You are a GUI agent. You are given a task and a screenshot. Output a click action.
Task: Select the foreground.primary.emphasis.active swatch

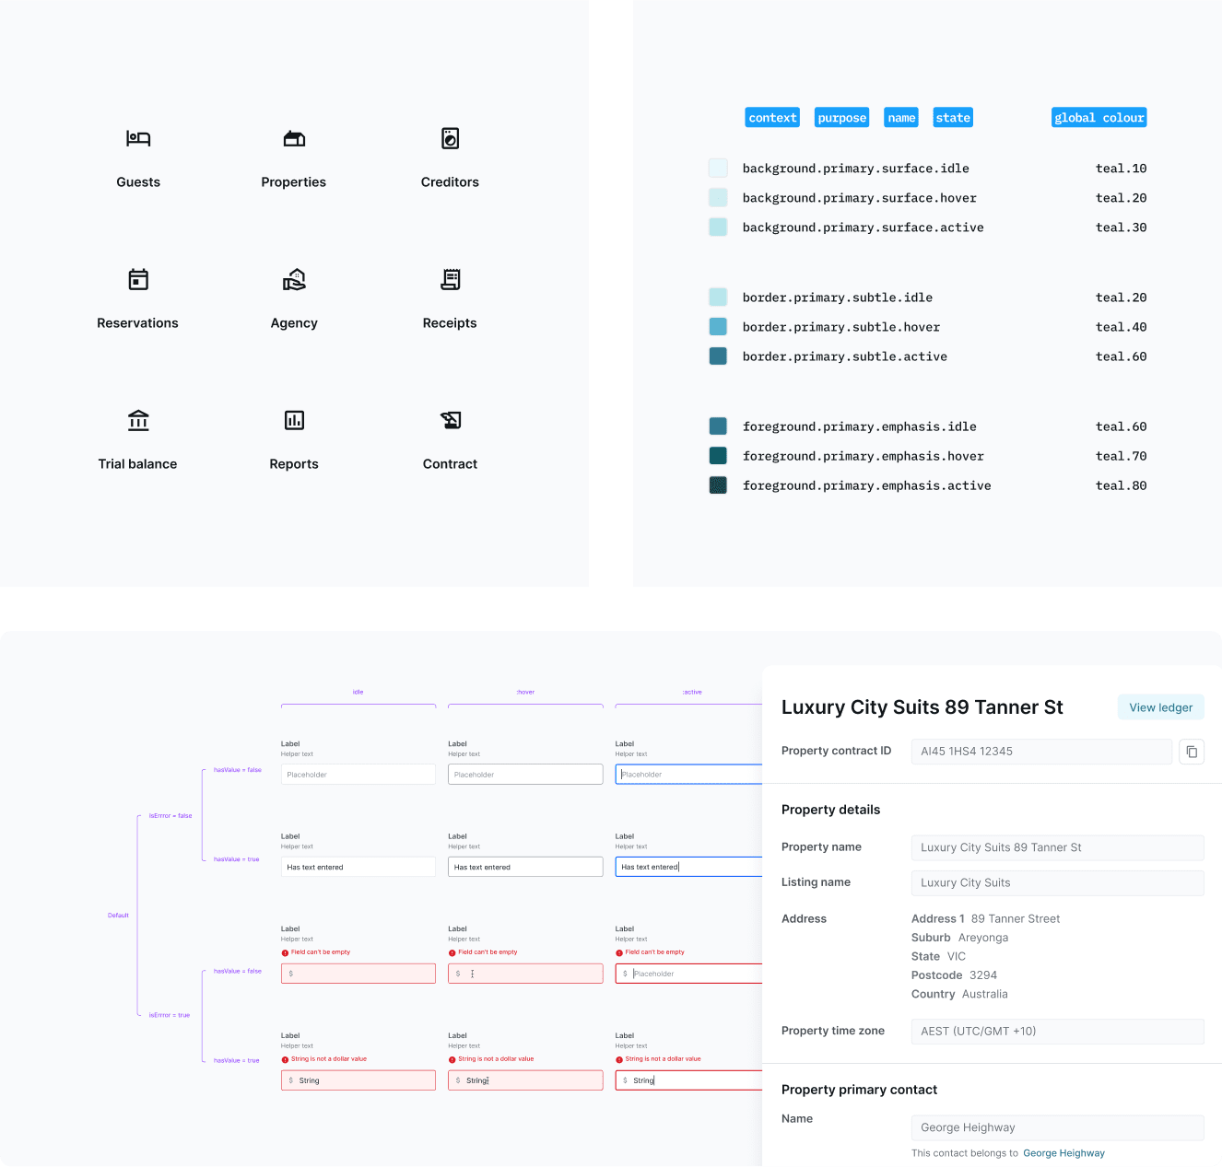point(718,484)
